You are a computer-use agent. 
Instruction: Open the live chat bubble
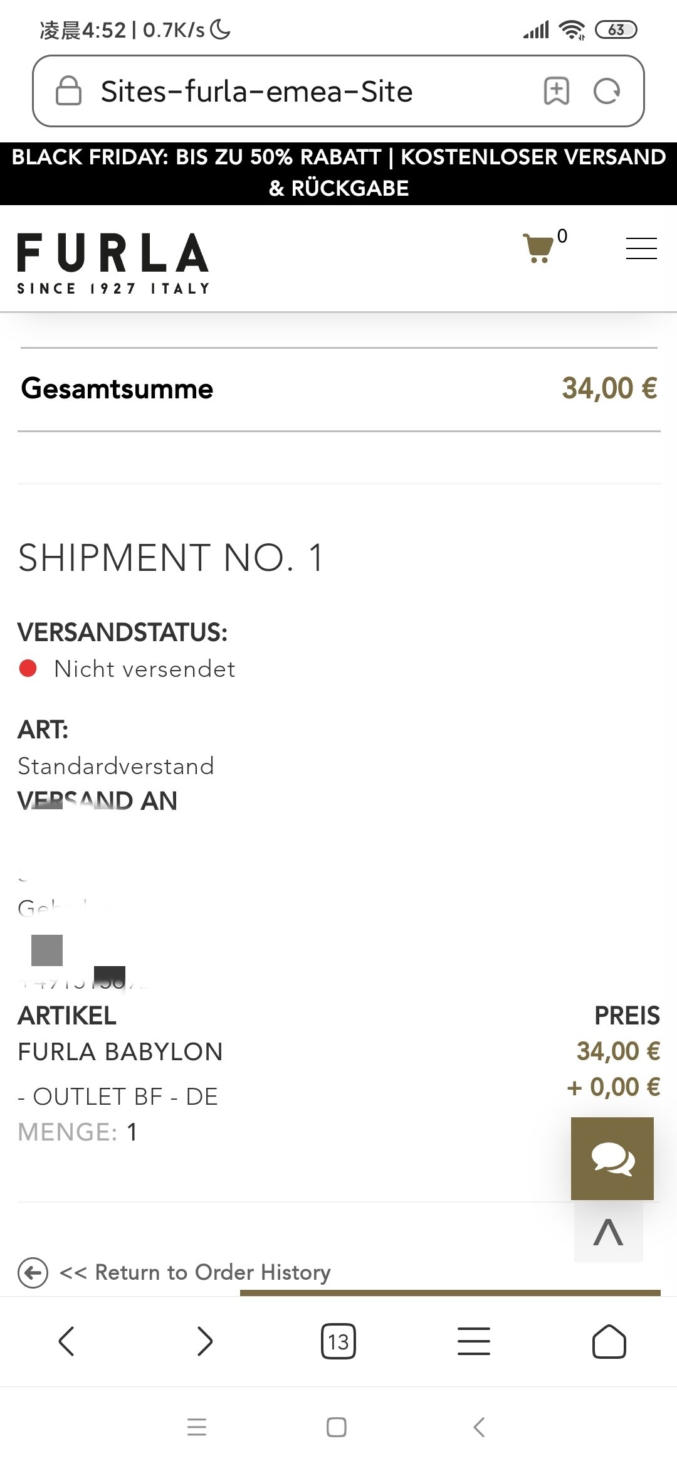[x=612, y=1158]
